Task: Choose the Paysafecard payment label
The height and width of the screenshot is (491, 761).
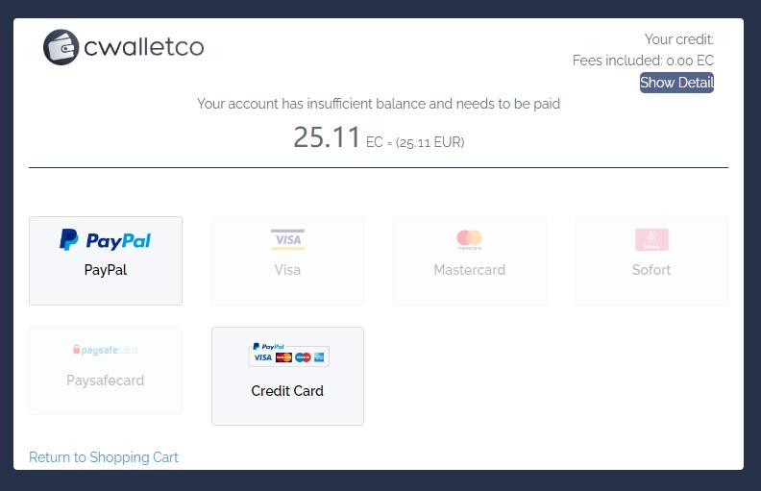Action: (106, 381)
